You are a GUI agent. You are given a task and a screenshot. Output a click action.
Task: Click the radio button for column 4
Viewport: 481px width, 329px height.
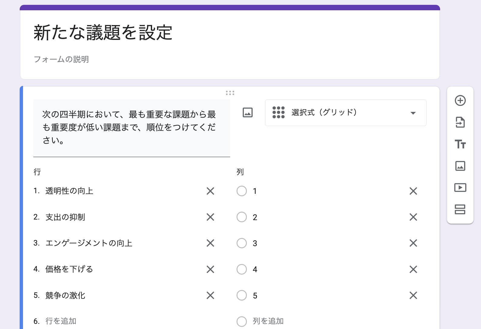tap(242, 269)
